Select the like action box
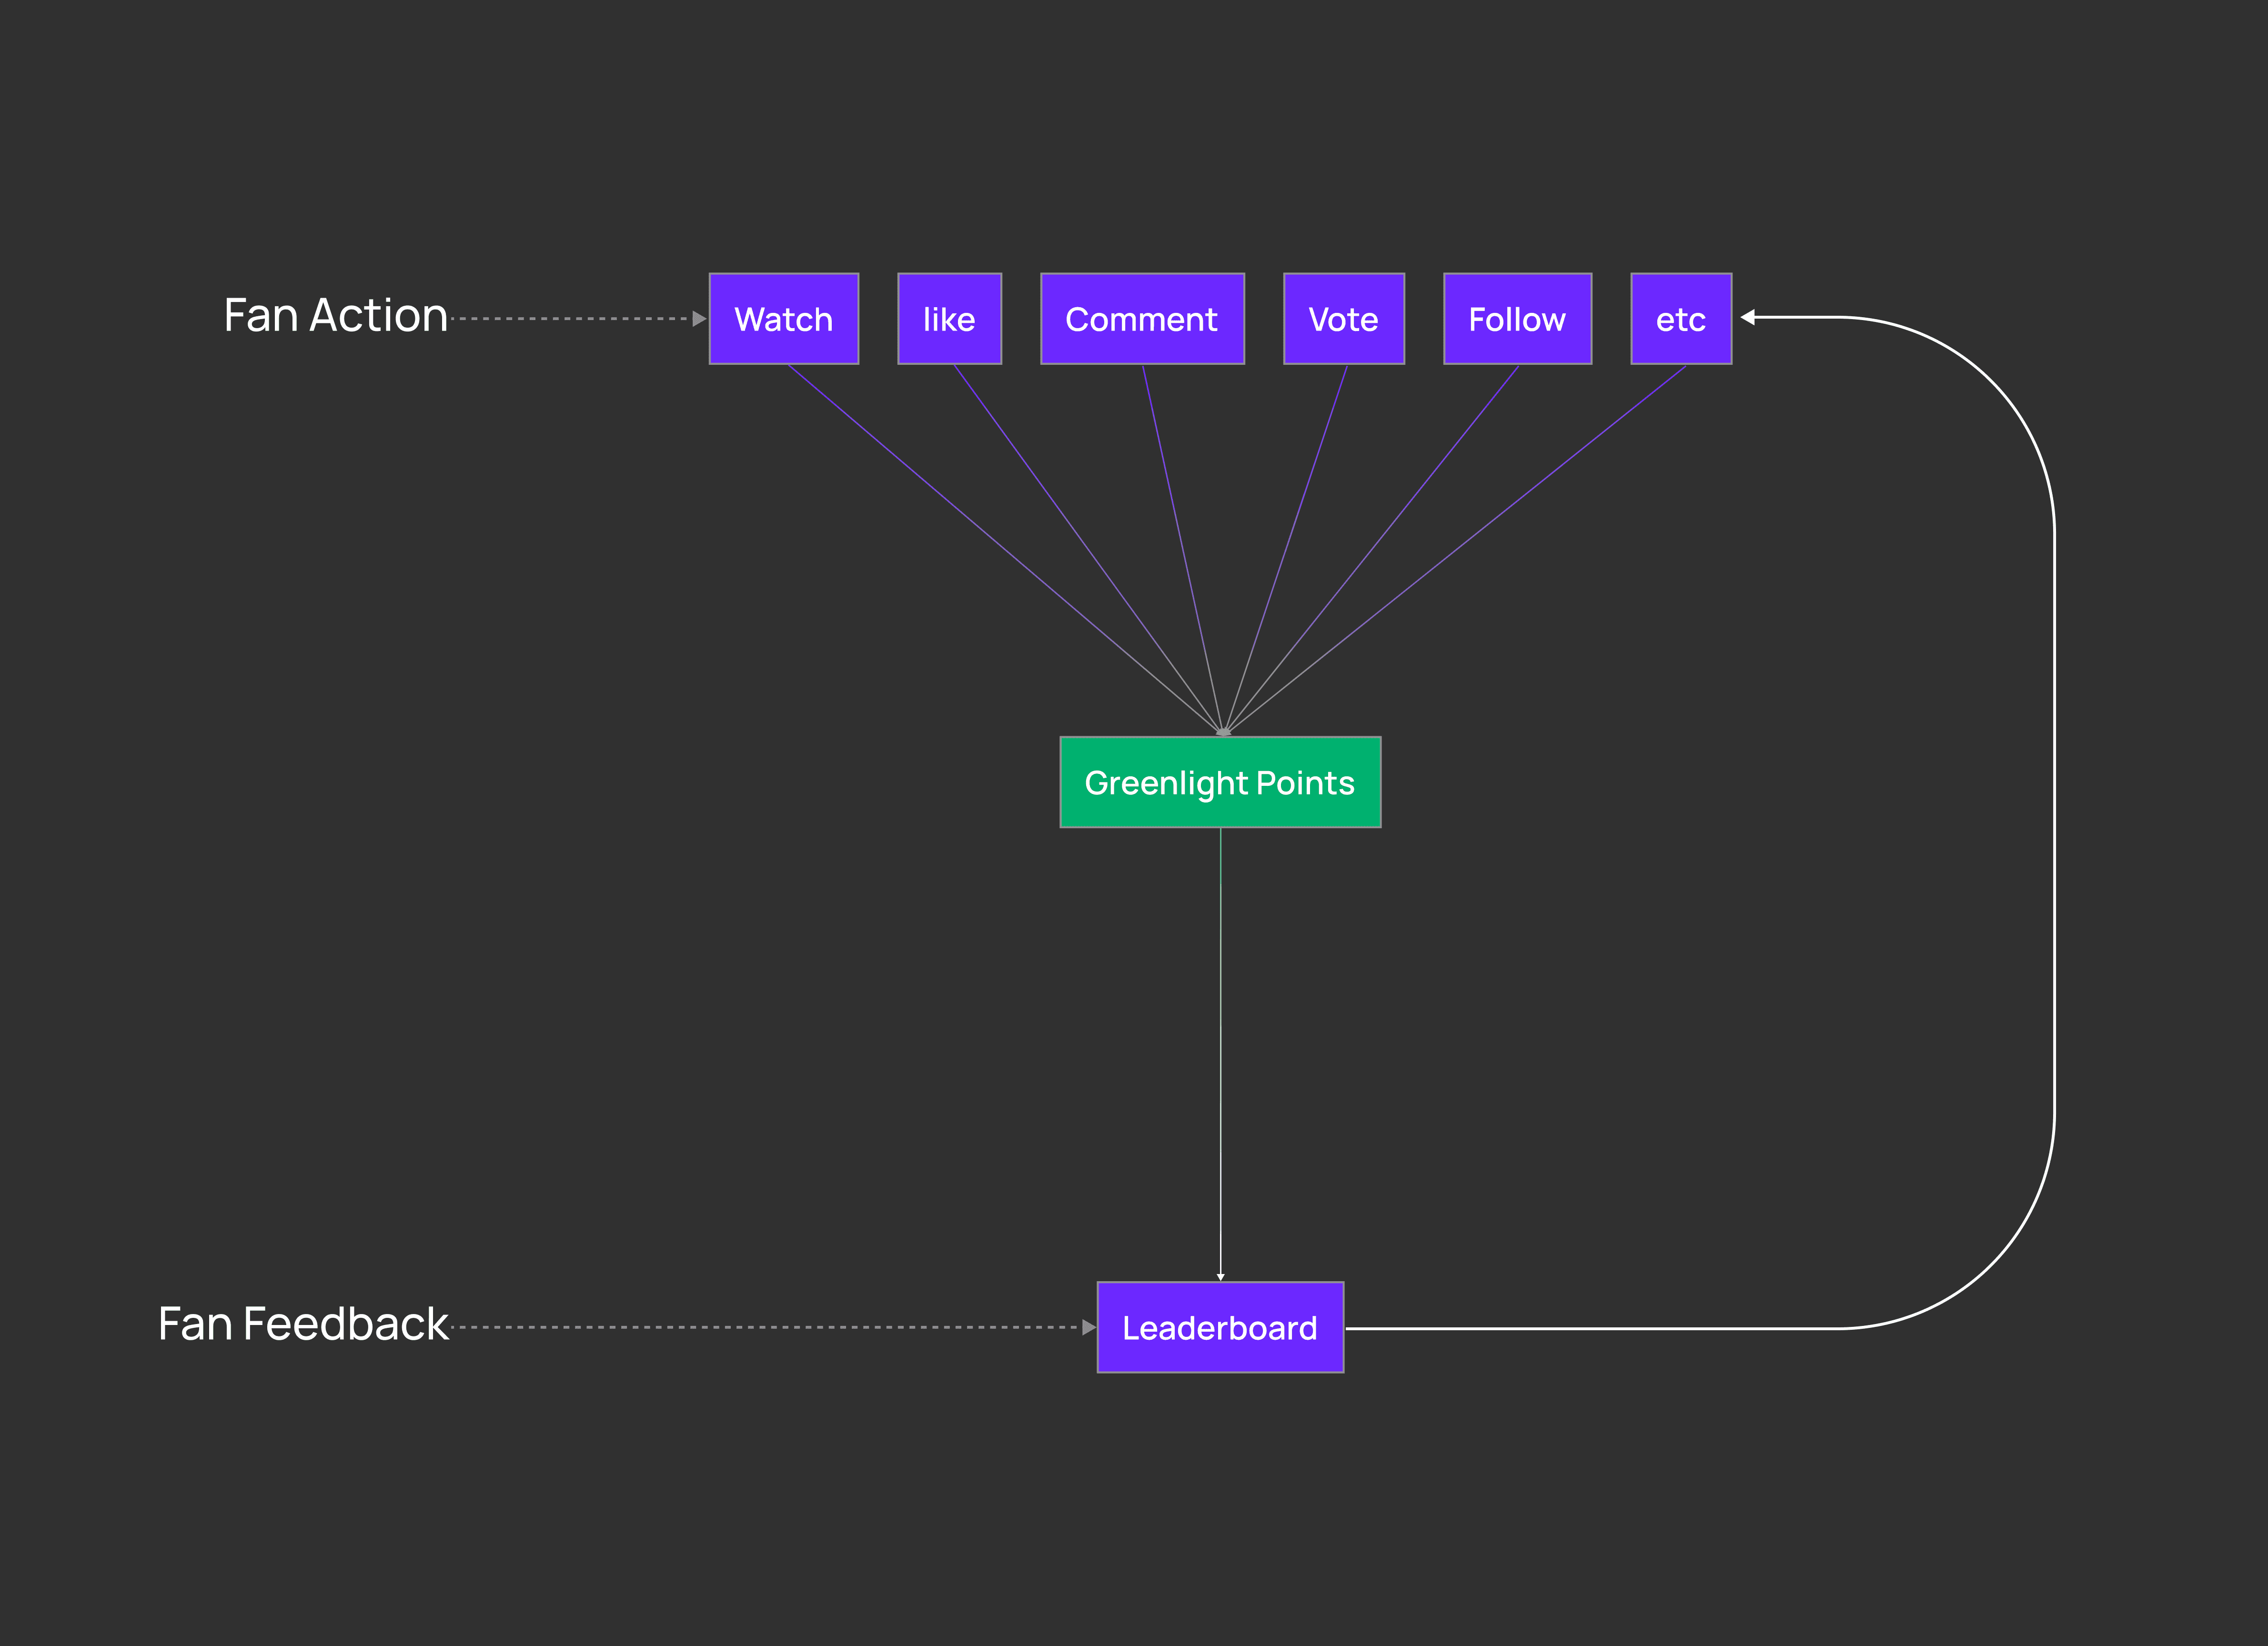Viewport: 2268px width, 1646px height. point(949,319)
